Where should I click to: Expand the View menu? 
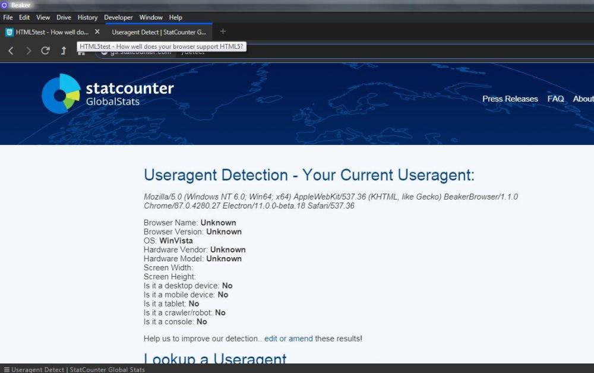pyautogui.click(x=43, y=17)
